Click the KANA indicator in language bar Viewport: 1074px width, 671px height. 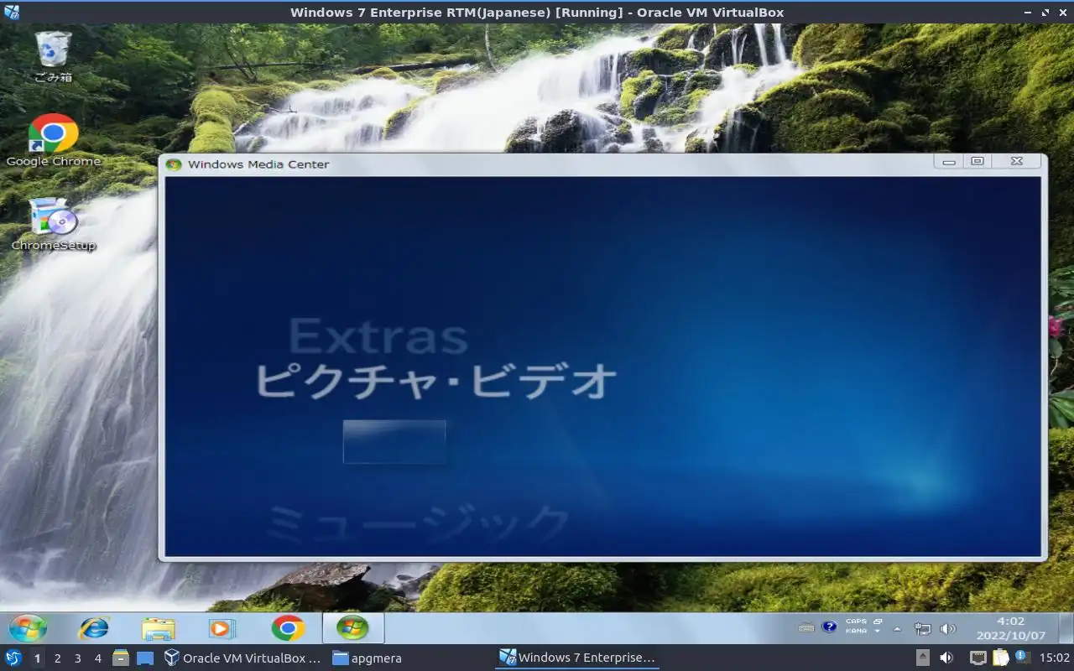(856, 631)
